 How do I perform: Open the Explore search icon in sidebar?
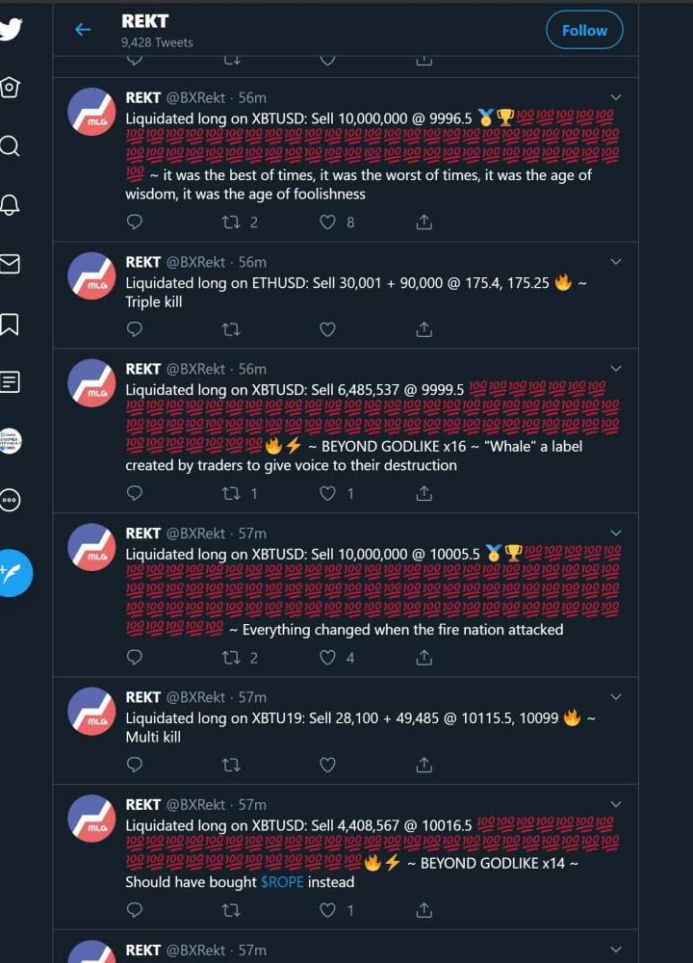(10, 145)
